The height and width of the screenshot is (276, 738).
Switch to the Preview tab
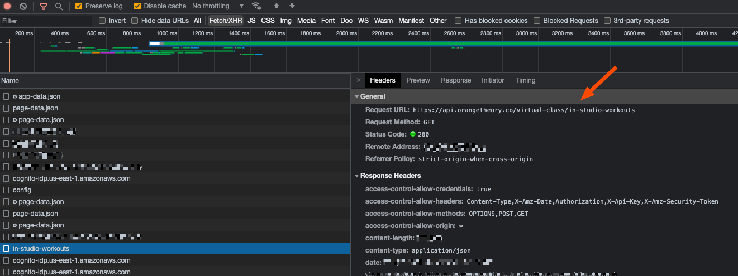pyautogui.click(x=418, y=80)
